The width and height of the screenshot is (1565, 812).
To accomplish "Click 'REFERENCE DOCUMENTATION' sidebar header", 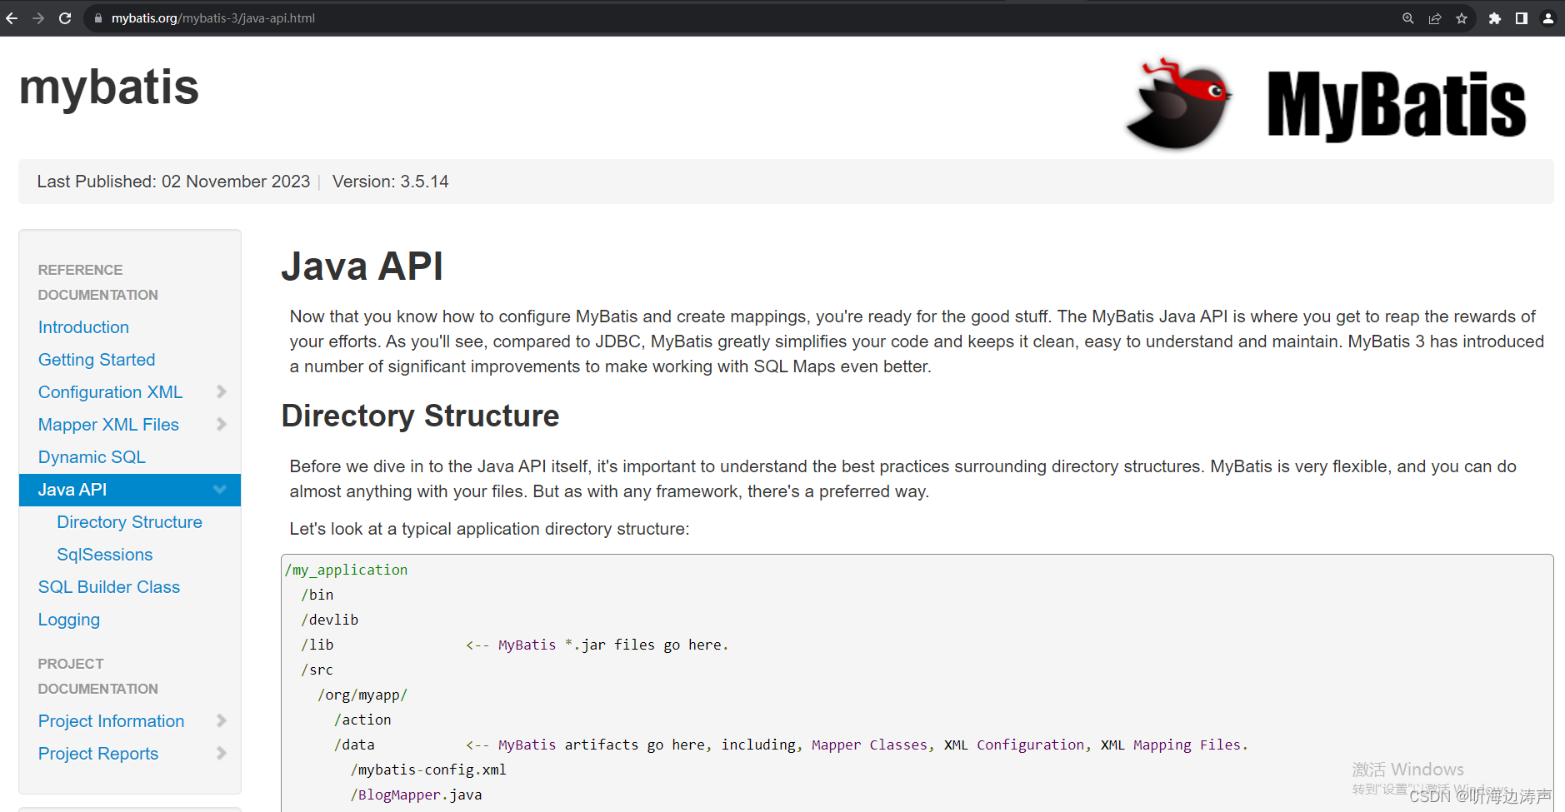I will point(98,282).
